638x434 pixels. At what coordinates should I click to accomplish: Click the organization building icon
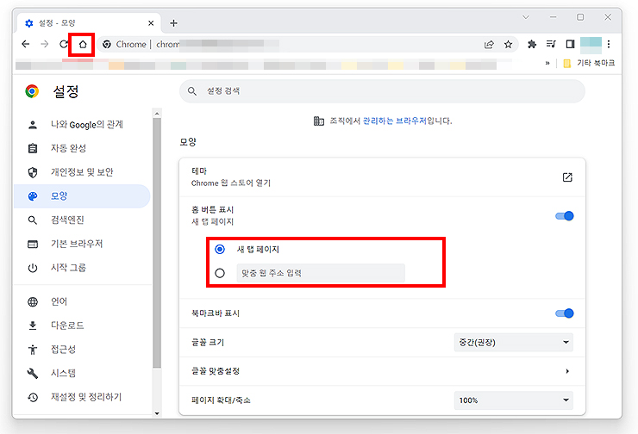pos(319,121)
